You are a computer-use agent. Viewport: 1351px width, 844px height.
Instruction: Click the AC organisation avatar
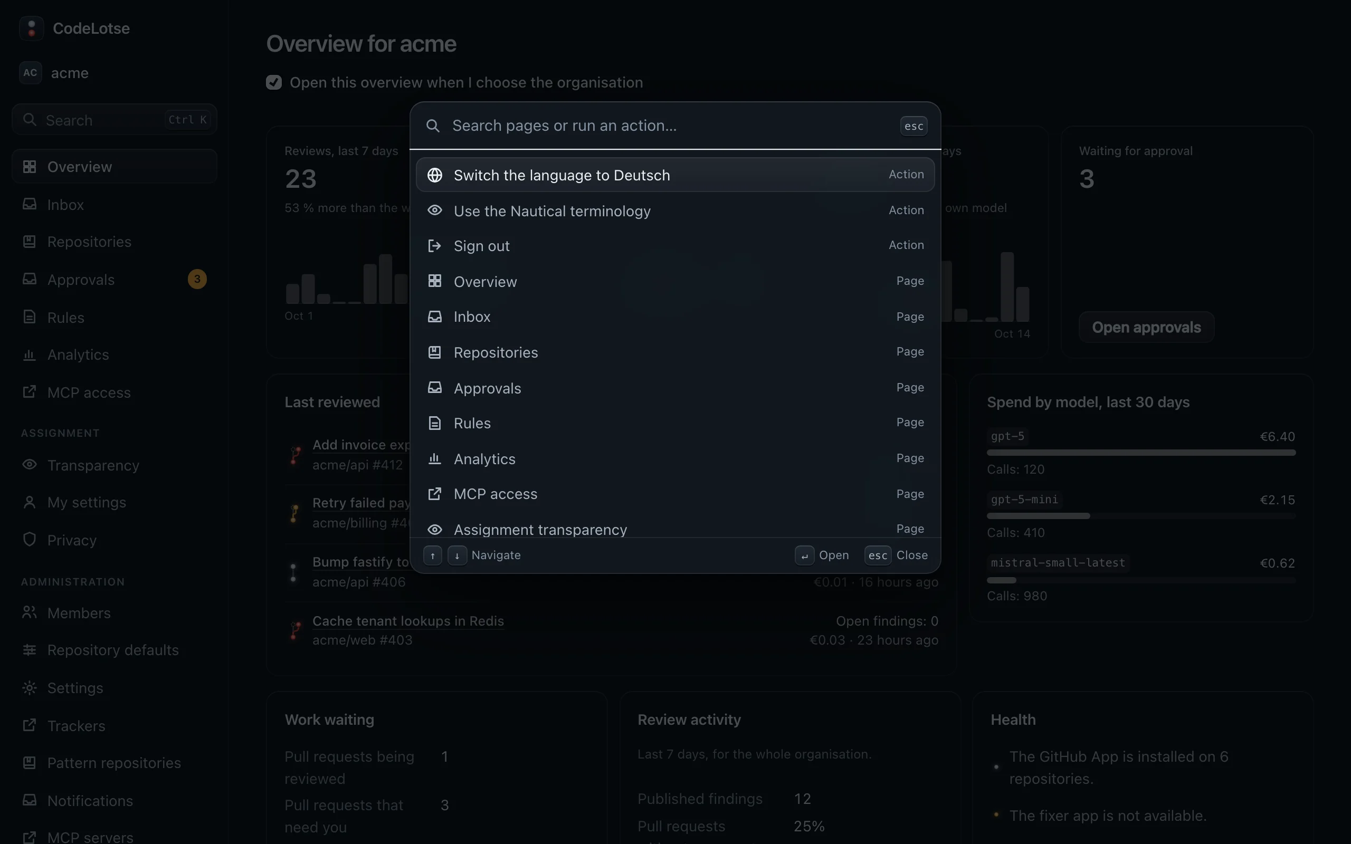[30, 73]
